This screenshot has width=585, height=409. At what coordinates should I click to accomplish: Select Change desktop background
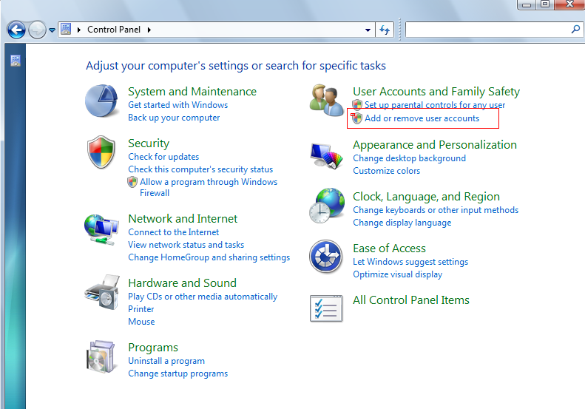pos(409,158)
